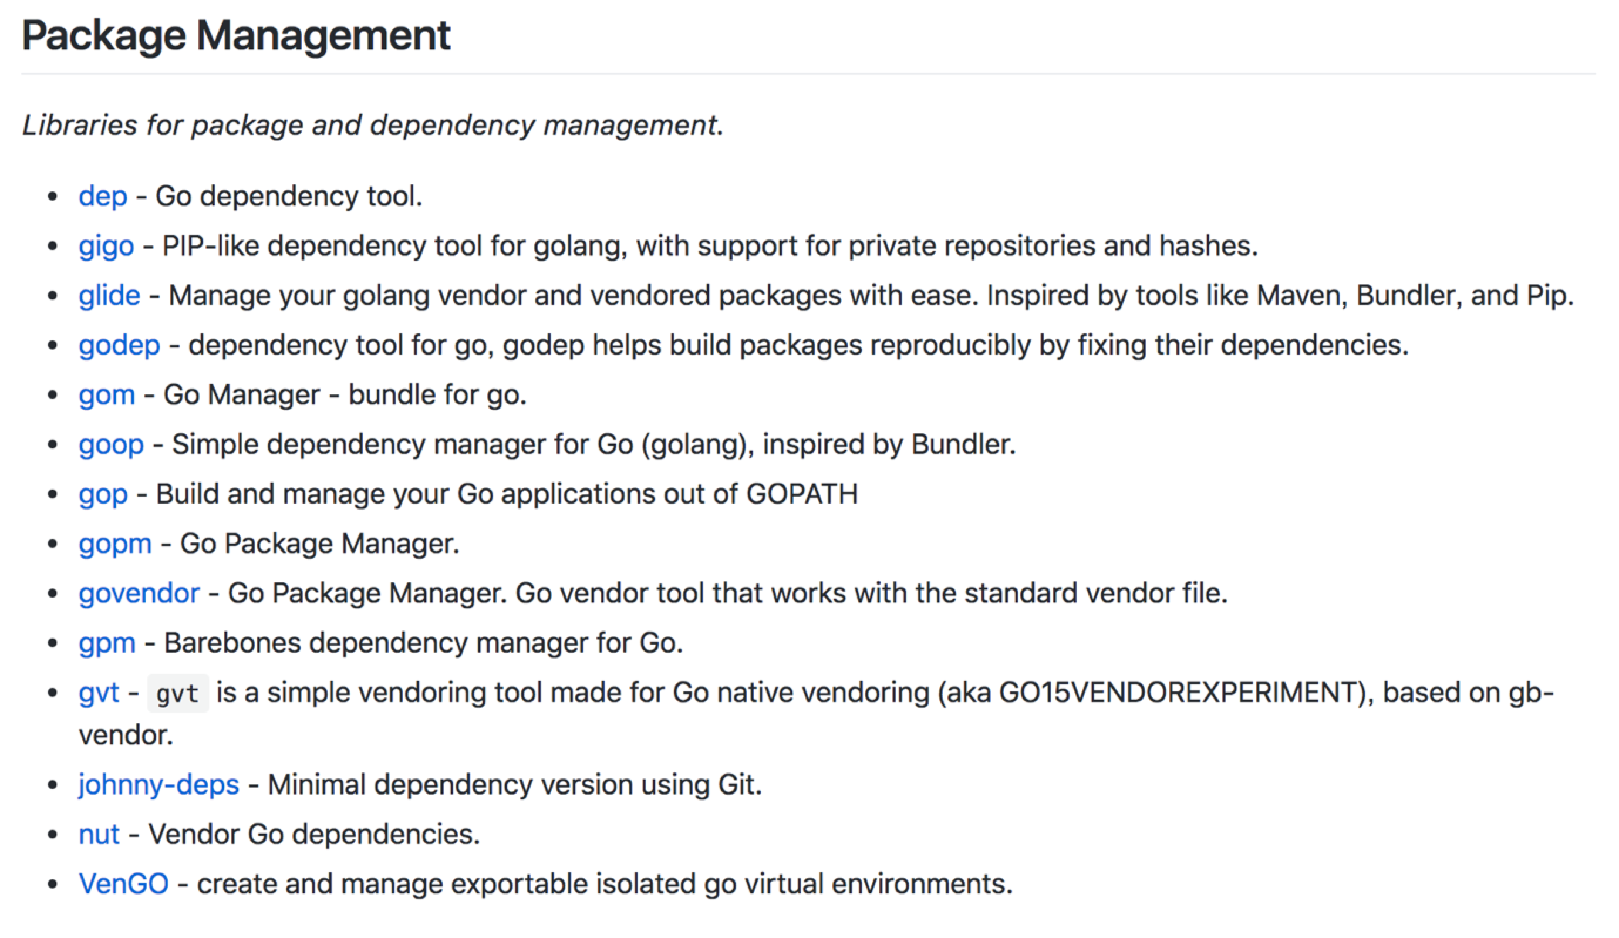Follow the johnny-deps link

(158, 784)
